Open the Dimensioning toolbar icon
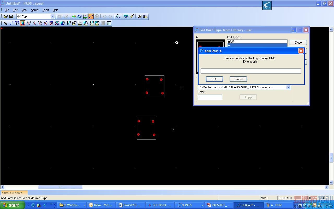 [x=85, y=16]
